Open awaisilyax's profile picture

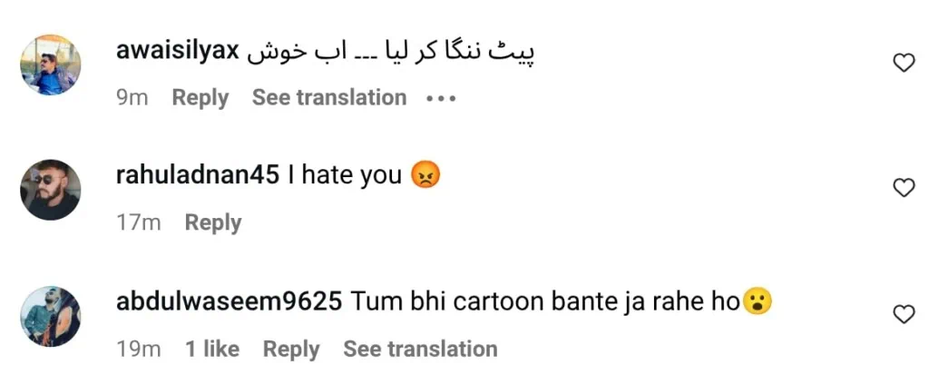pos(51,65)
